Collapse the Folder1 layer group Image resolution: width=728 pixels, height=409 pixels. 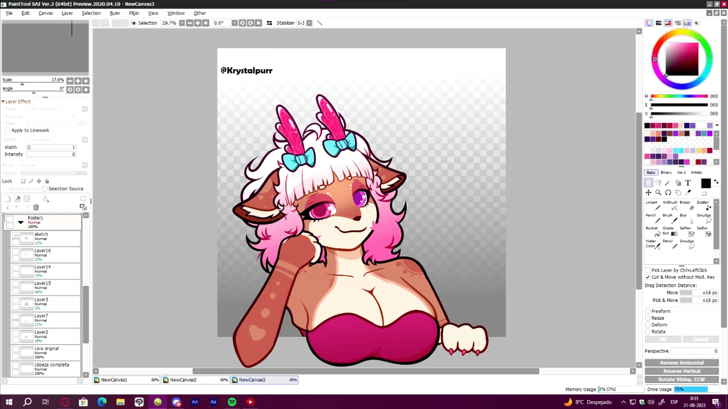[x=21, y=222]
